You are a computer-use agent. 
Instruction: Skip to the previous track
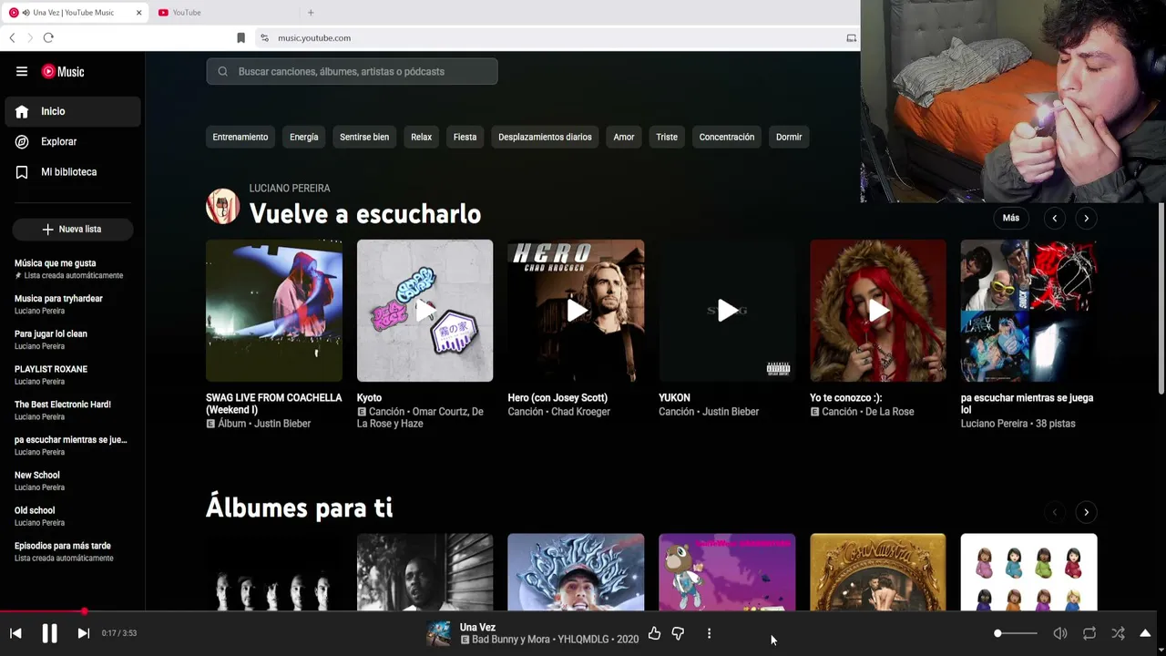[x=15, y=633]
